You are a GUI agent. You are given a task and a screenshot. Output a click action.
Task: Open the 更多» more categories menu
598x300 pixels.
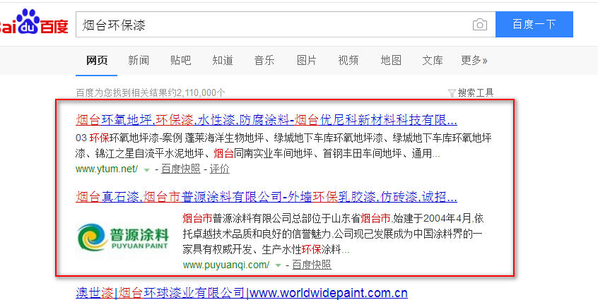pos(474,60)
